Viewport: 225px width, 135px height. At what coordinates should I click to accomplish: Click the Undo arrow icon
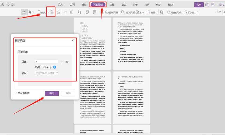click(x=8, y=5)
